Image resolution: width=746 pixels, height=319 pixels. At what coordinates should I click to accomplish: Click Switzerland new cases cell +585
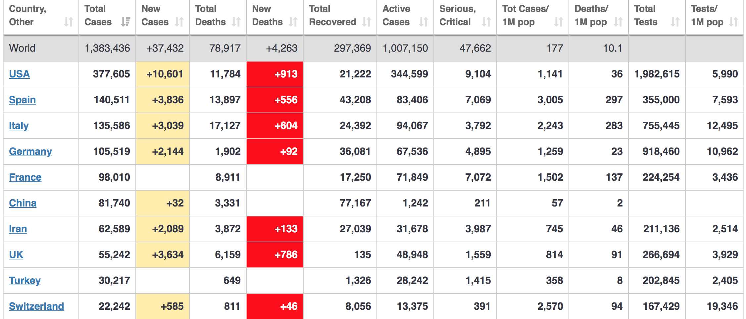click(163, 306)
